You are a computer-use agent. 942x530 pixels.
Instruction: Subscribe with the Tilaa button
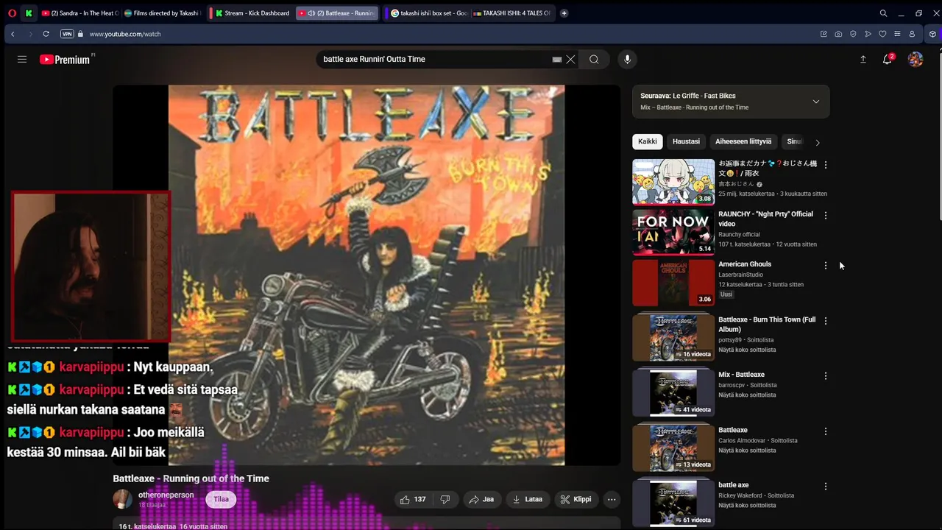click(221, 499)
